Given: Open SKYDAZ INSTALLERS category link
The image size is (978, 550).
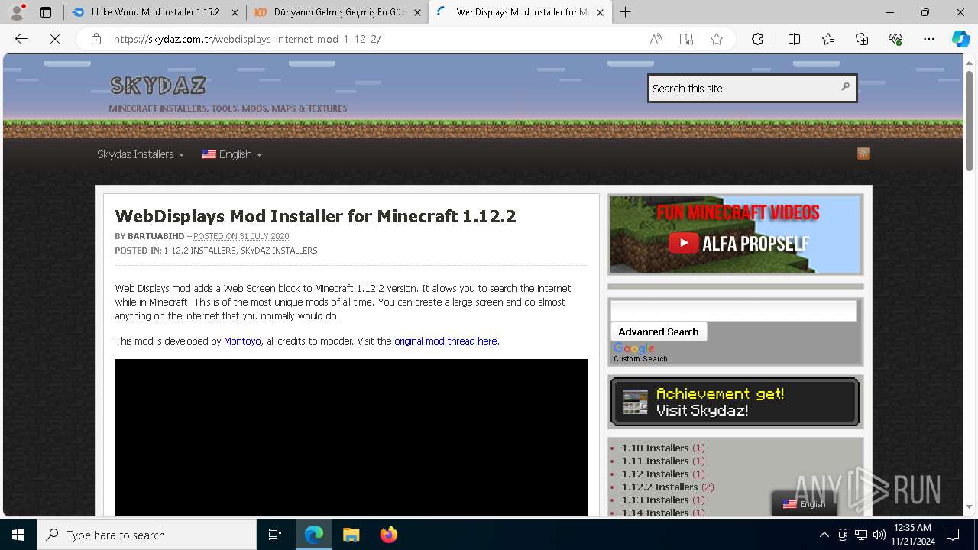Looking at the screenshot, I should (x=279, y=251).
